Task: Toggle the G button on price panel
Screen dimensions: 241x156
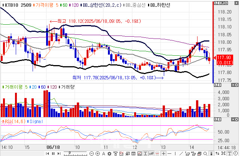Action: pos(226,3)
